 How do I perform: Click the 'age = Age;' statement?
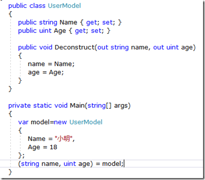pos(46,73)
